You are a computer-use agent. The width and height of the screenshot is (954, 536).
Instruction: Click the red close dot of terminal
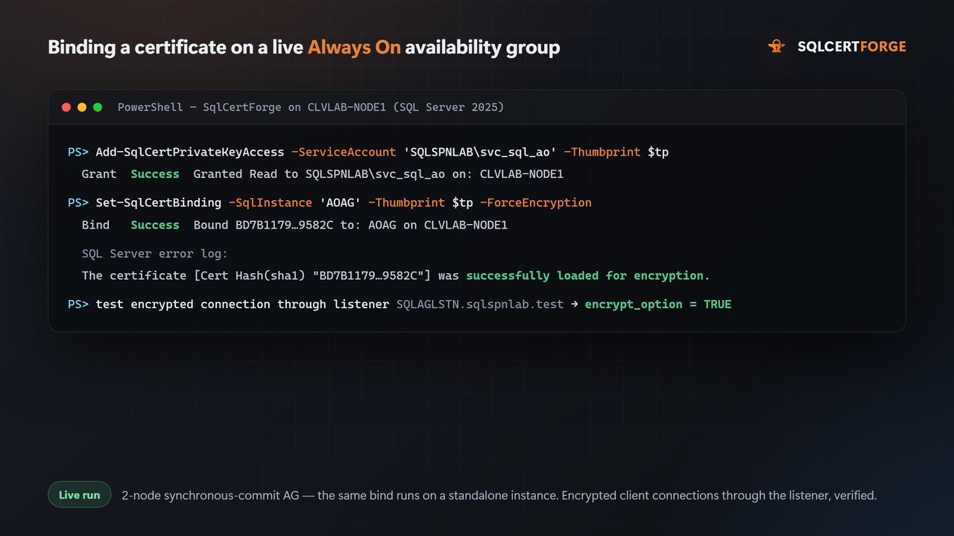[66, 107]
